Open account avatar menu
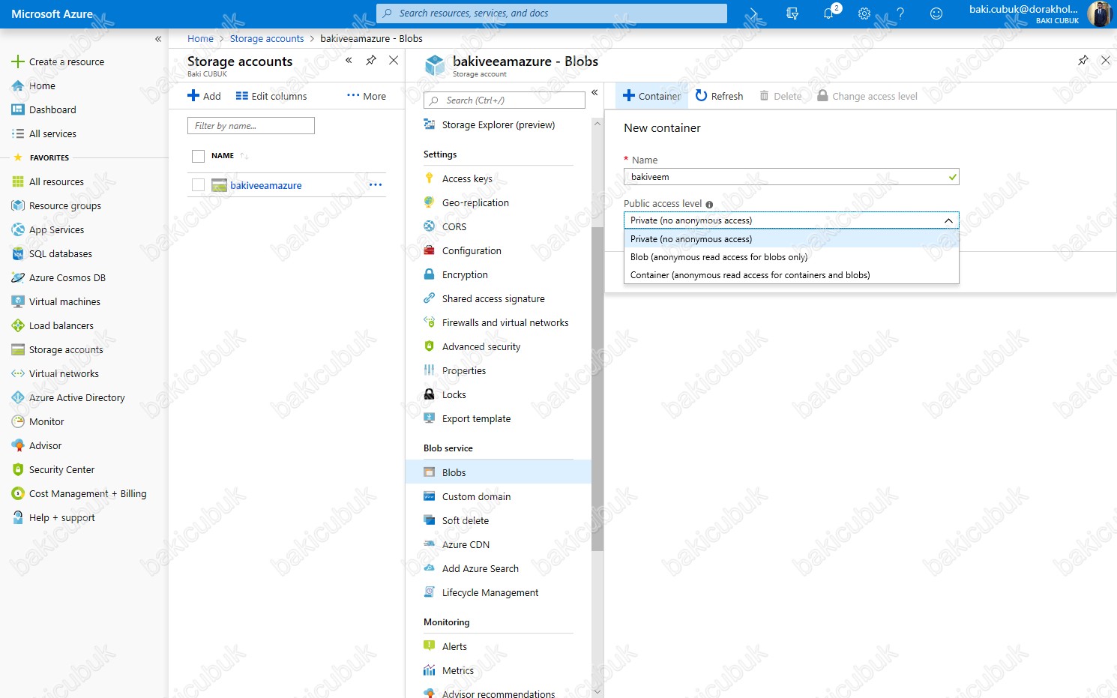 pos(1099,13)
